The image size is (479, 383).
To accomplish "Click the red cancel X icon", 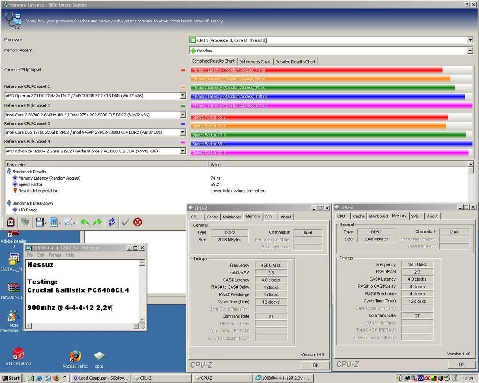I will 138,222.
